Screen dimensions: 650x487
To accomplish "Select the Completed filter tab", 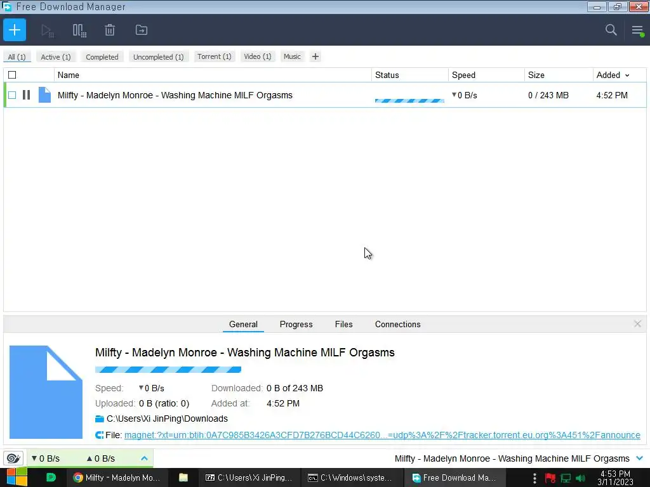I will click(x=102, y=56).
